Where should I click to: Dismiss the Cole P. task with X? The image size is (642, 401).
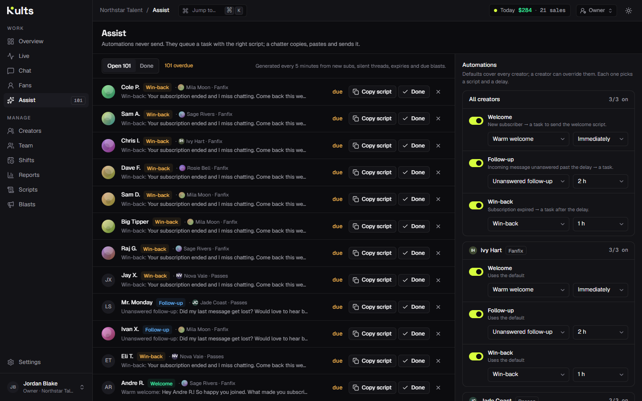tap(438, 92)
